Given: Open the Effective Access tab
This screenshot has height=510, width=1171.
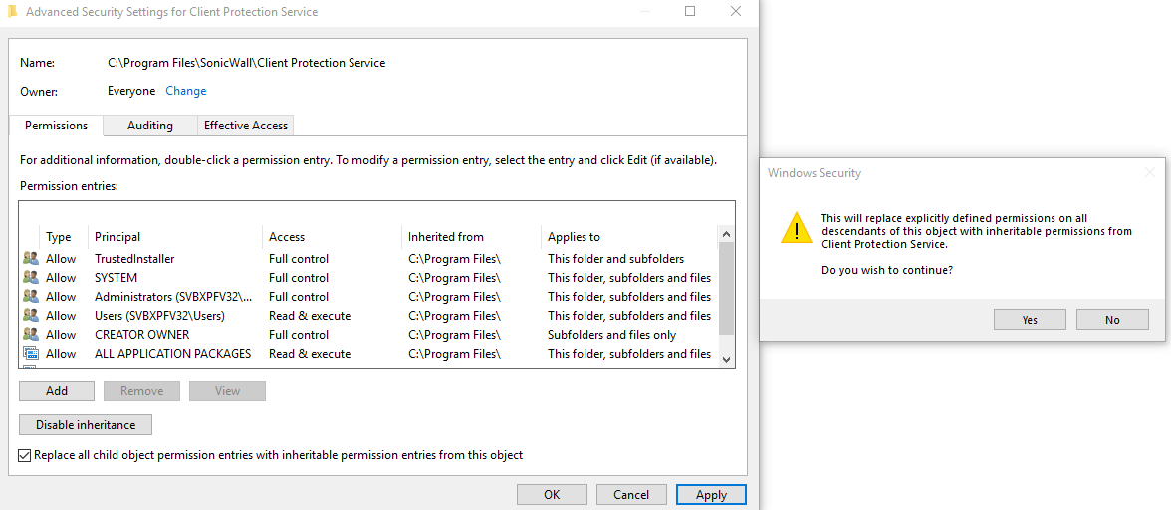Looking at the screenshot, I should [245, 126].
